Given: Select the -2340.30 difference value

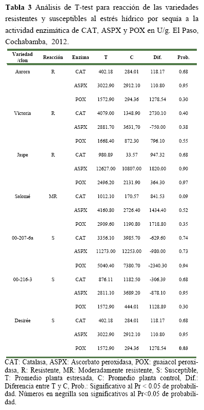Looking at the screenshot, I should click(x=157, y=266).
